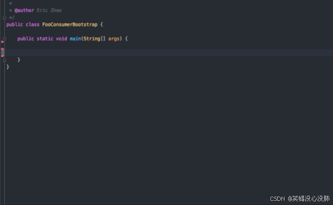Open the grey modified-line change marker in the gutter
Screen dimensions: 333x205
click(3, 53)
